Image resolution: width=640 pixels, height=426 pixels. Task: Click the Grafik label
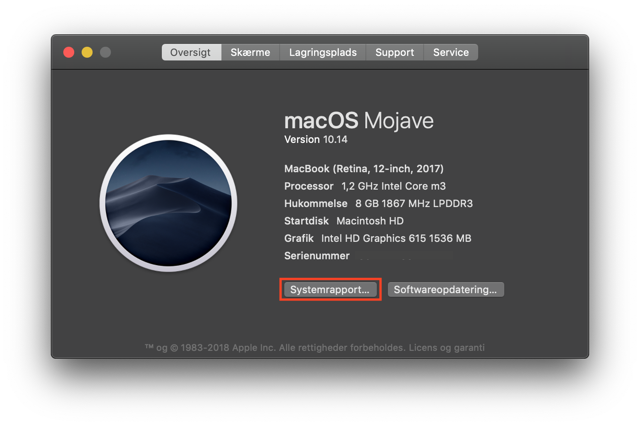[x=299, y=238]
